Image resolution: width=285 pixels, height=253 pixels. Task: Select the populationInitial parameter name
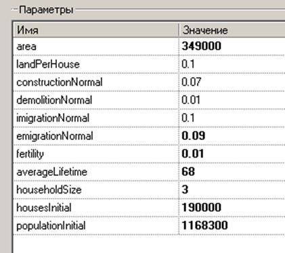point(51,226)
